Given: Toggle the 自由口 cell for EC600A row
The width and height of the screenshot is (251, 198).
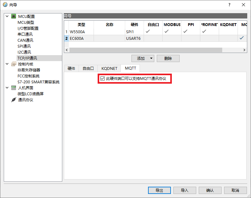Looking at the screenshot, I should click(153, 38).
